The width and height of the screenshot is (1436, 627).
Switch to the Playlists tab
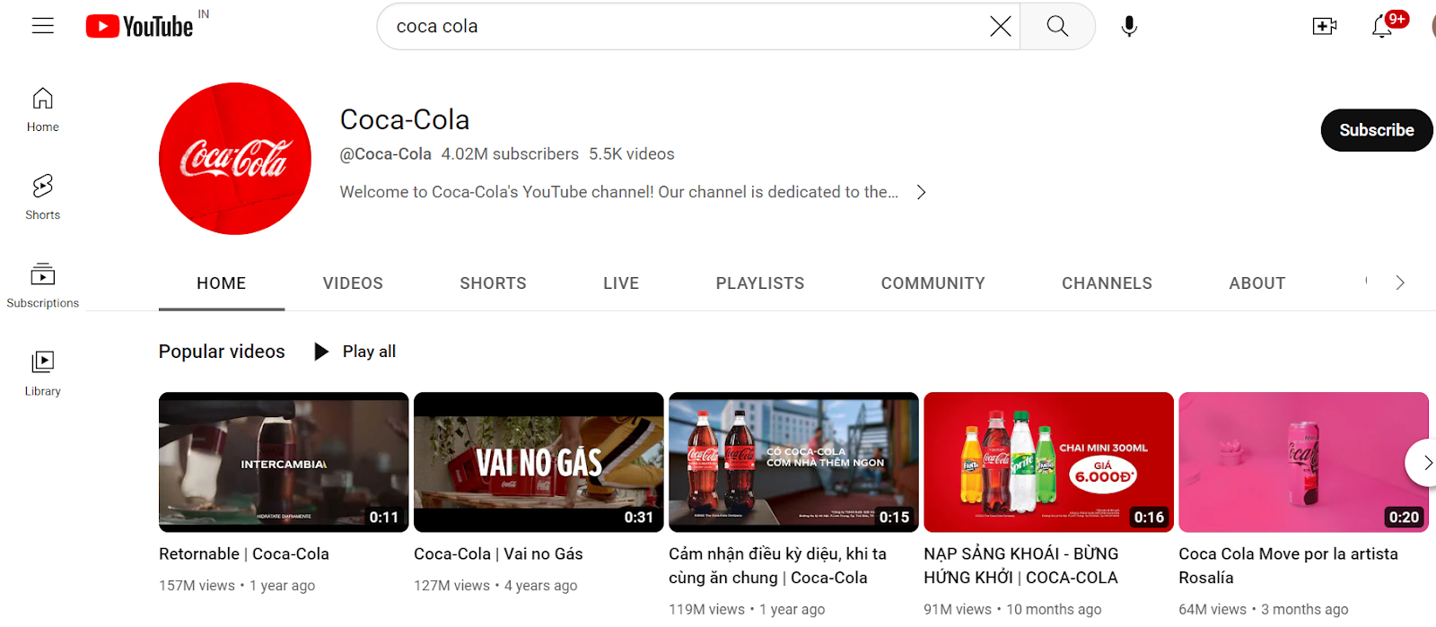759,283
